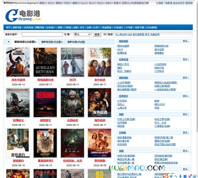This screenshot has width=198, height=178.
Task: Open sidebar link 哥斯拉大战金刚[国语]
Action: click(x=166, y=83)
